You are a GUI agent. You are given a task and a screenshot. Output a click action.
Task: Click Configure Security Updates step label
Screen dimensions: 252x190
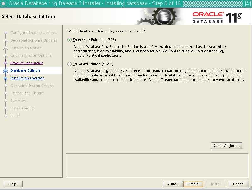[33, 33]
